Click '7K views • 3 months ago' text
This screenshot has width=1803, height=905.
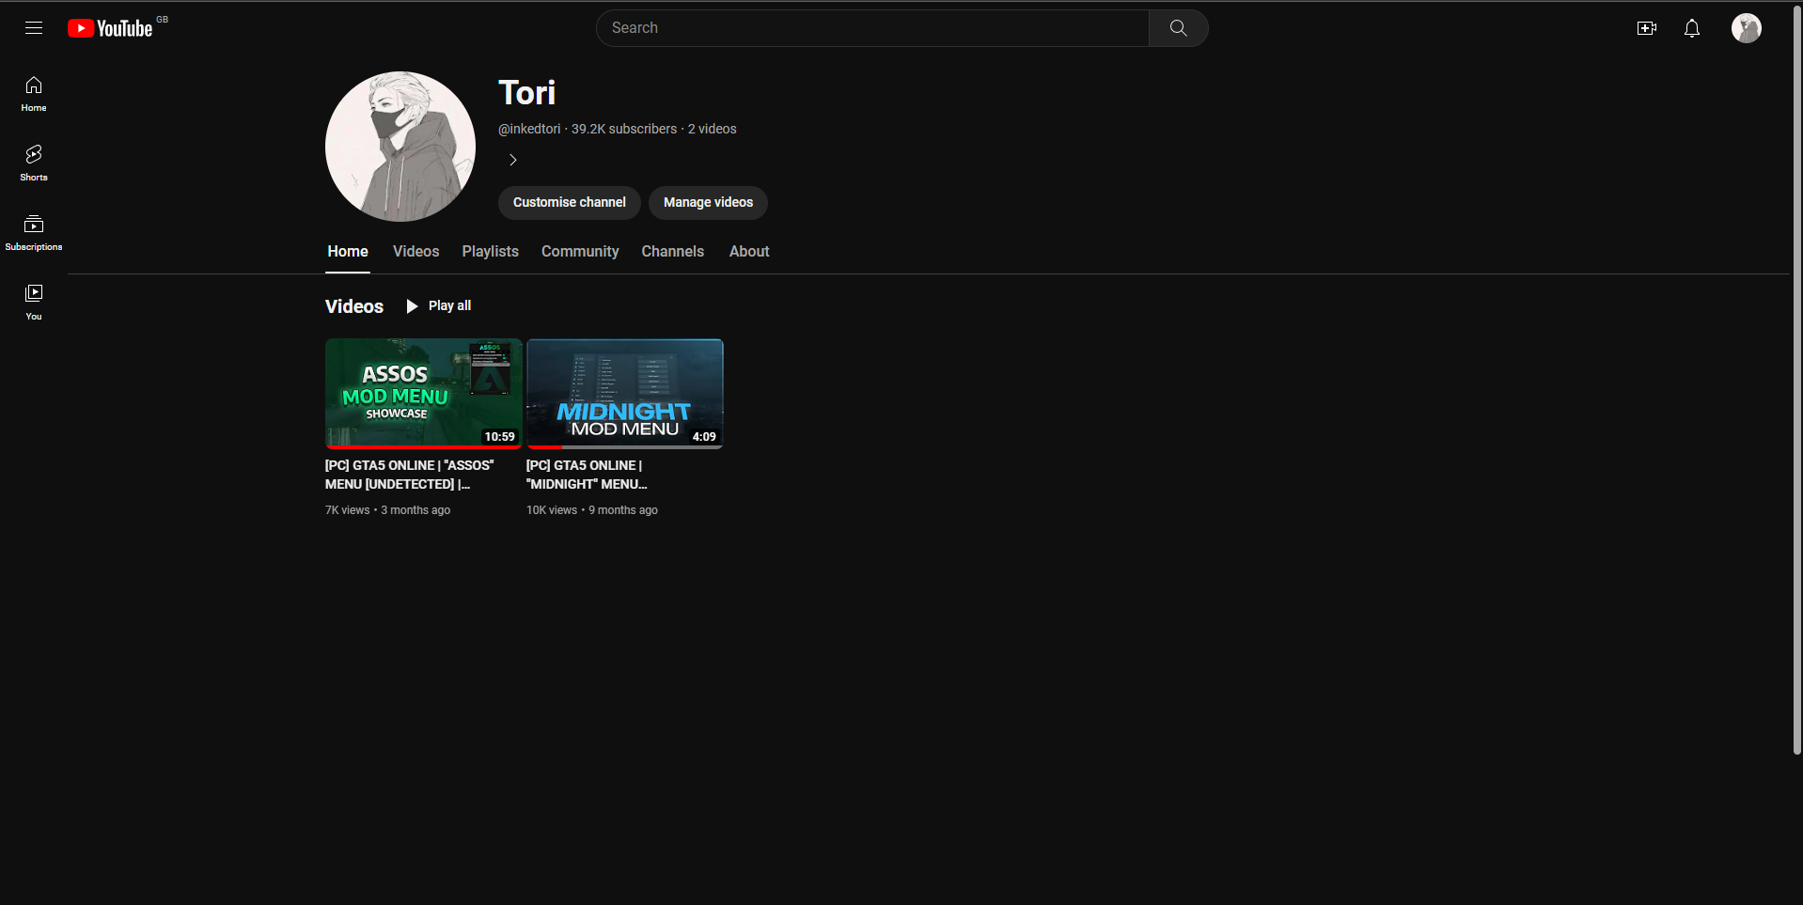(387, 510)
